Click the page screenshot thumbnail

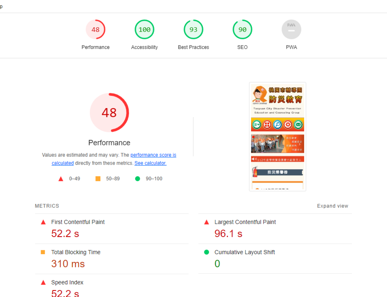pyautogui.click(x=278, y=136)
